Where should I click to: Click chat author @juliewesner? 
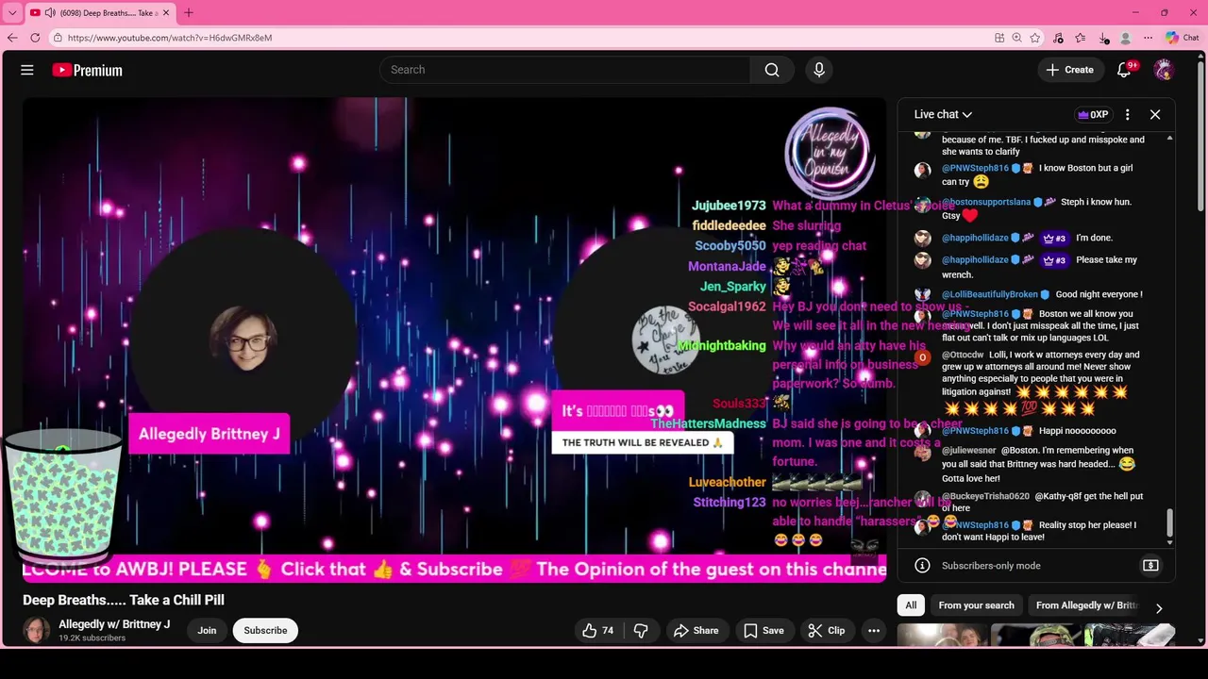(x=968, y=451)
